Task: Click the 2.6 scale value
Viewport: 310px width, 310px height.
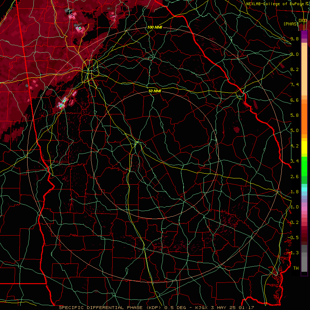Action: coord(294,177)
